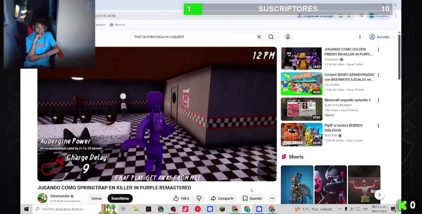Viewport: 422px width, 214px height.
Task: Click Pregúntale a Google button
Action: (315, 16)
